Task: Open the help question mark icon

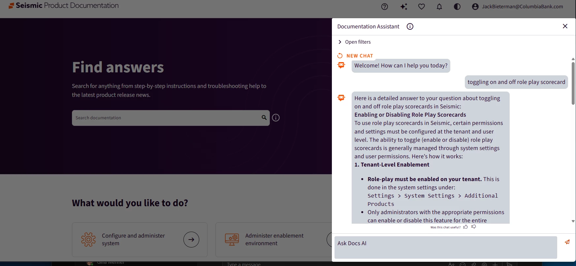Action: tap(385, 7)
